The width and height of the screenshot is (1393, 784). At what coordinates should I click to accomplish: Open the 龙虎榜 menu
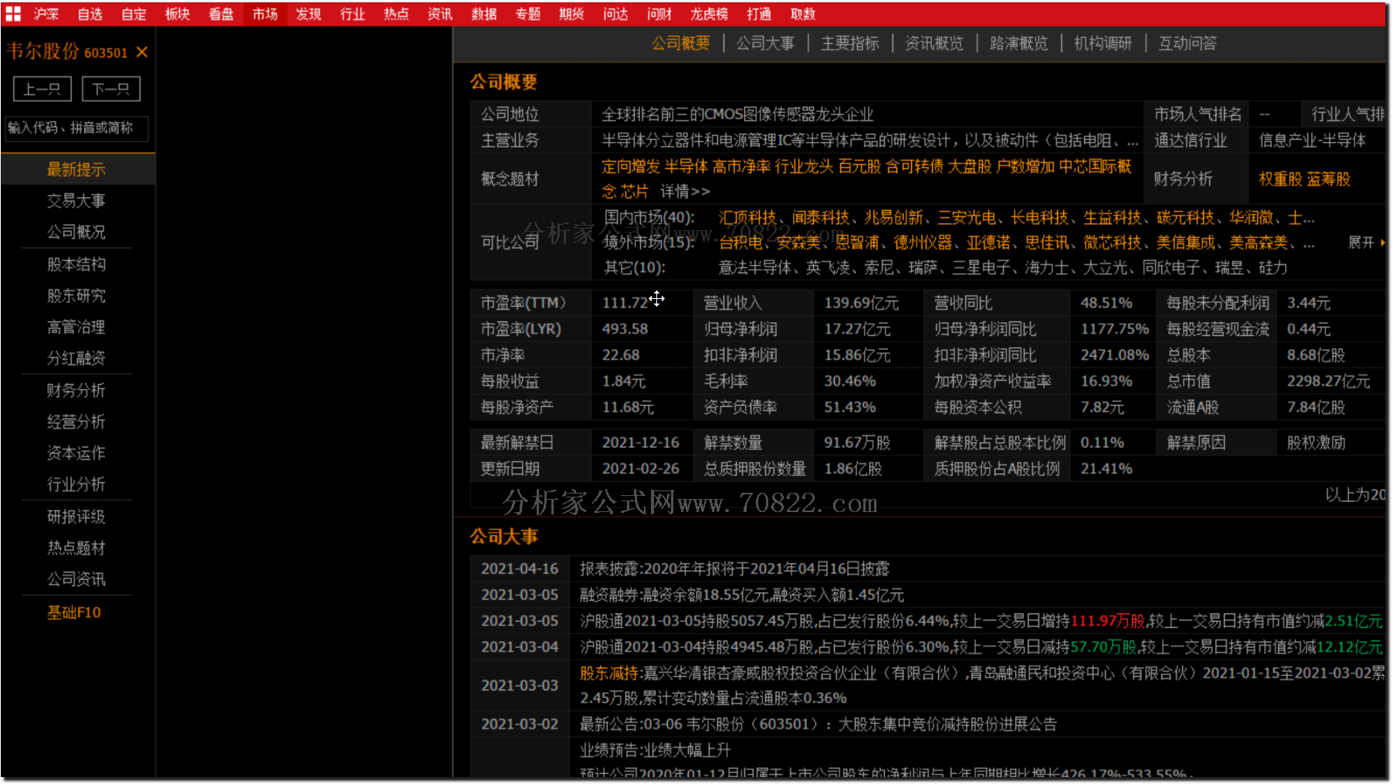point(709,14)
